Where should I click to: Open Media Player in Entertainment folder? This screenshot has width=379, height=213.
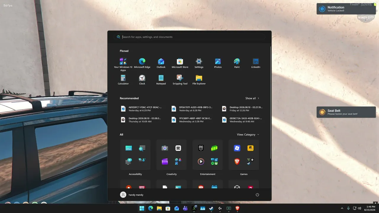coord(201,161)
